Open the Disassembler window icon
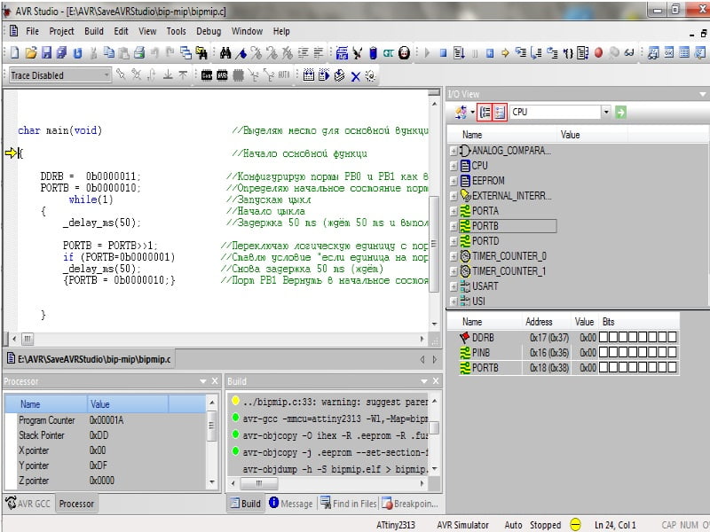710x532 pixels. (x=699, y=53)
